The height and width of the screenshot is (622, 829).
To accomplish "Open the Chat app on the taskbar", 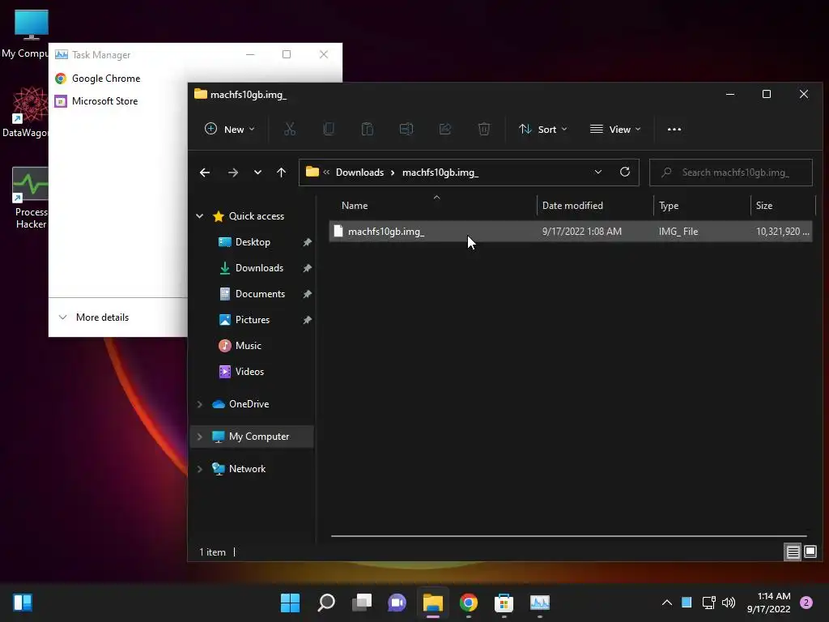I will pyautogui.click(x=397, y=603).
